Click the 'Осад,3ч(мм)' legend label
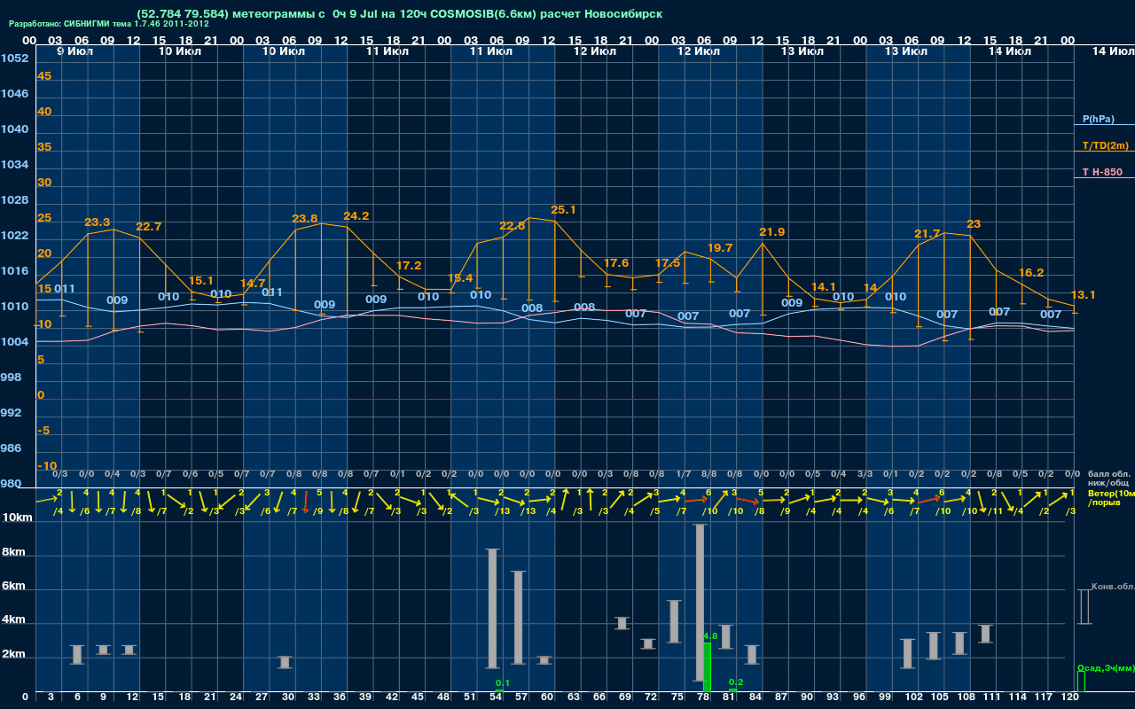This screenshot has width=1135, height=709. pos(1104,667)
